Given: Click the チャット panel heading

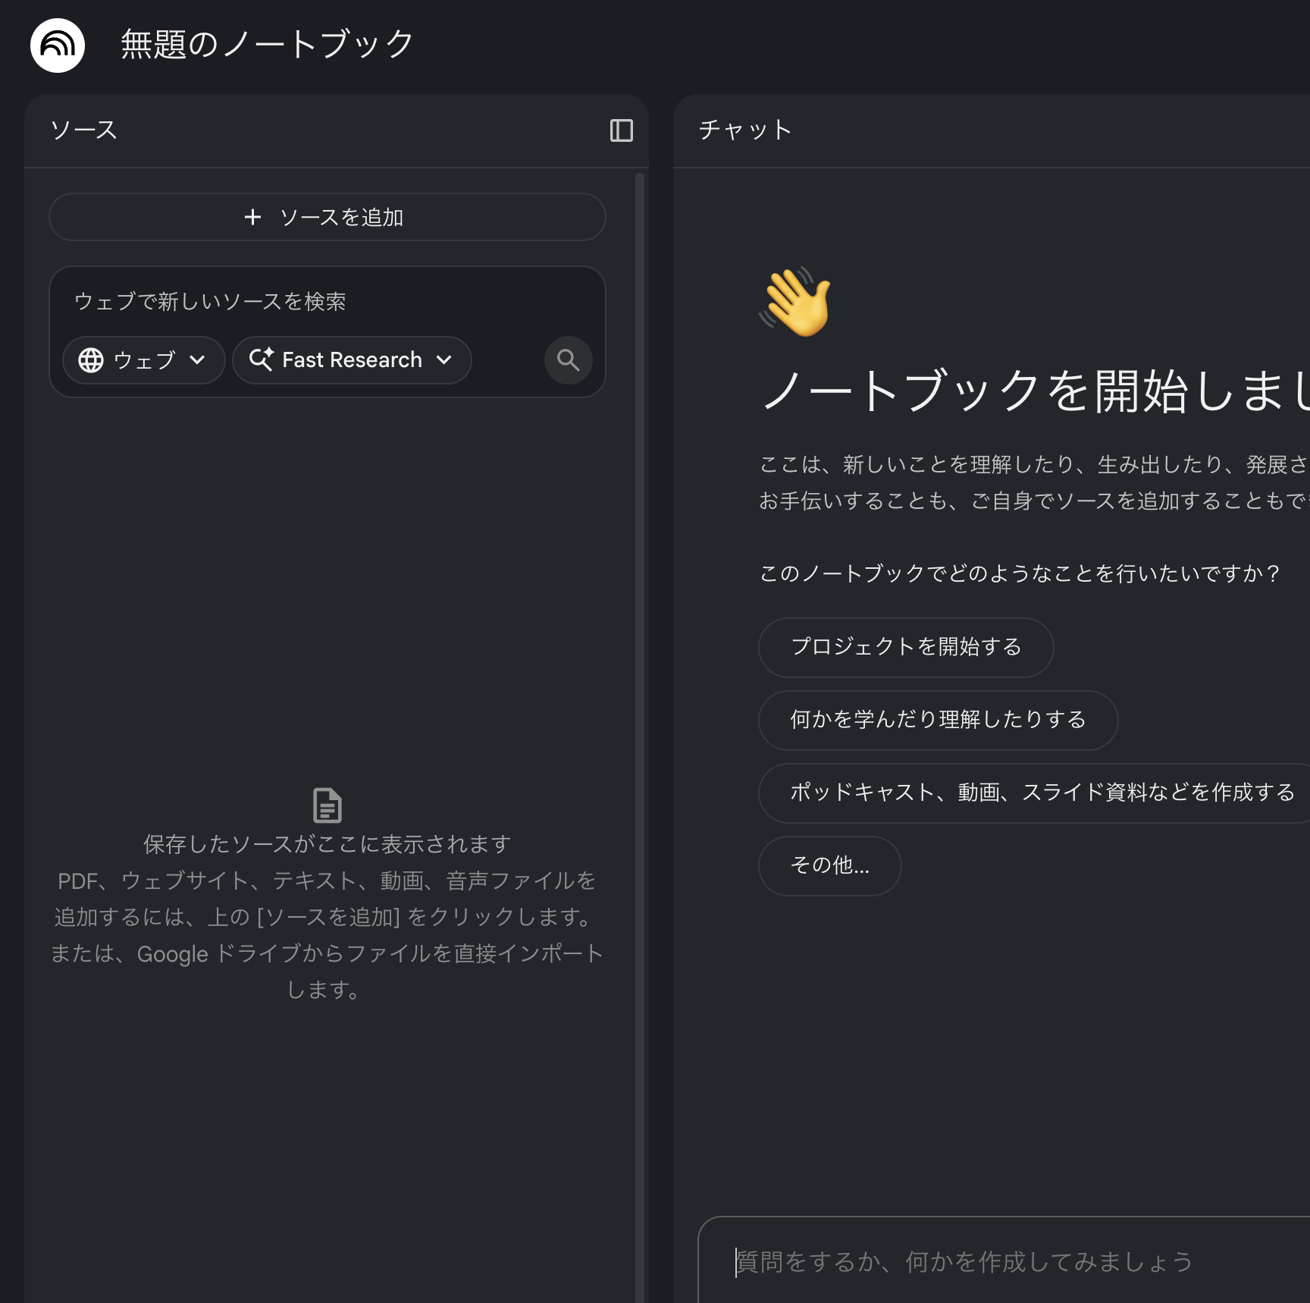Looking at the screenshot, I should (x=745, y=130).
